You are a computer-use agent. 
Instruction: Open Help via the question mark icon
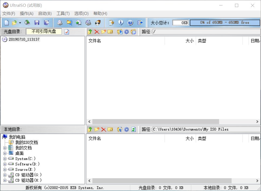130,23
